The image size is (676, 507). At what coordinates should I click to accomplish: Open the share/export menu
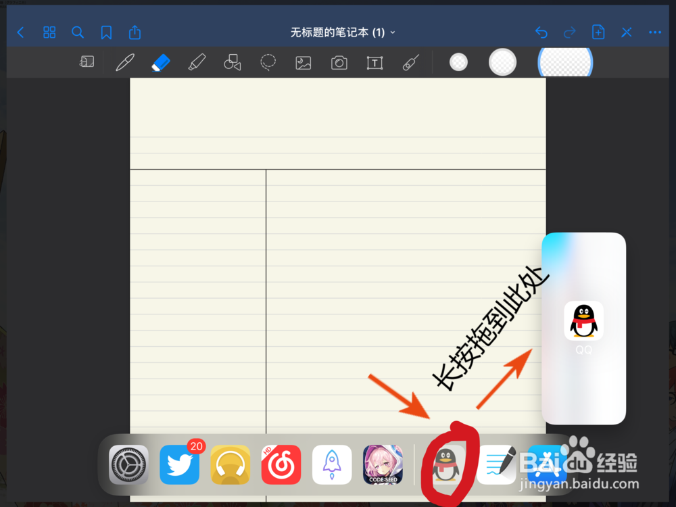point(135,32)
